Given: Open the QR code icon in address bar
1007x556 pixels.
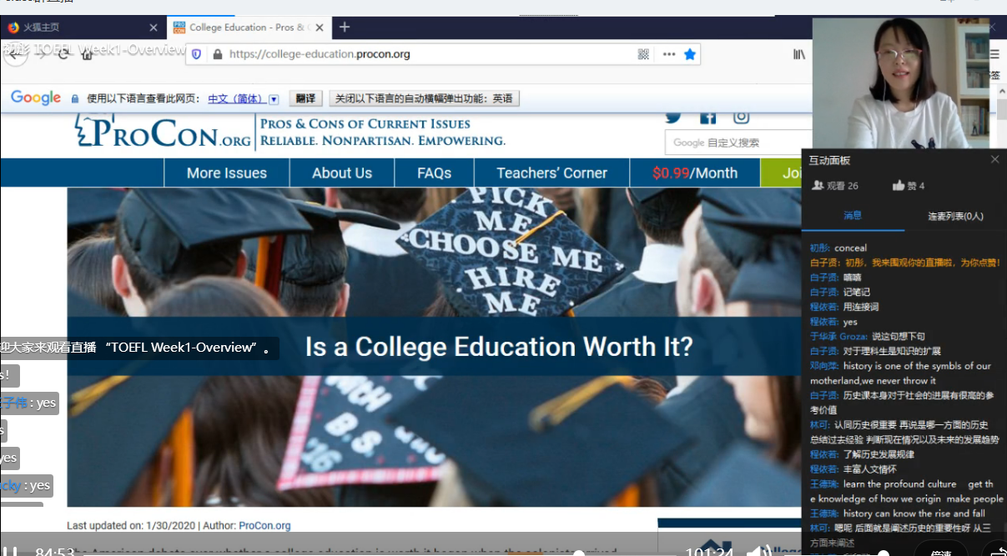Looking at the screenshot, I should click(643, 54).
